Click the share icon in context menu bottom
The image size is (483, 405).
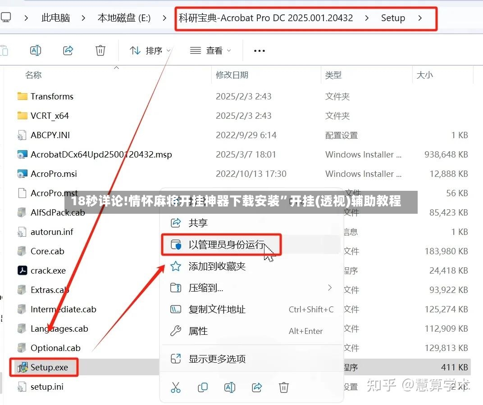[x=257, y=387]
